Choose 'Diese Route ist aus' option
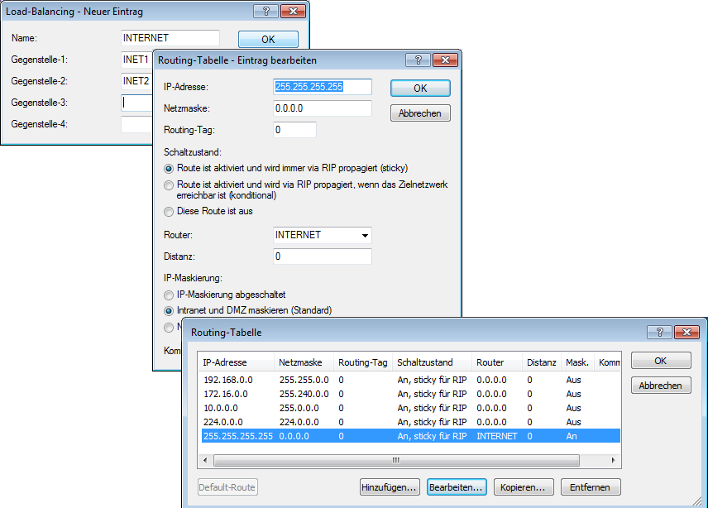The height and width of the screenshot is (508, 708). 170,211
